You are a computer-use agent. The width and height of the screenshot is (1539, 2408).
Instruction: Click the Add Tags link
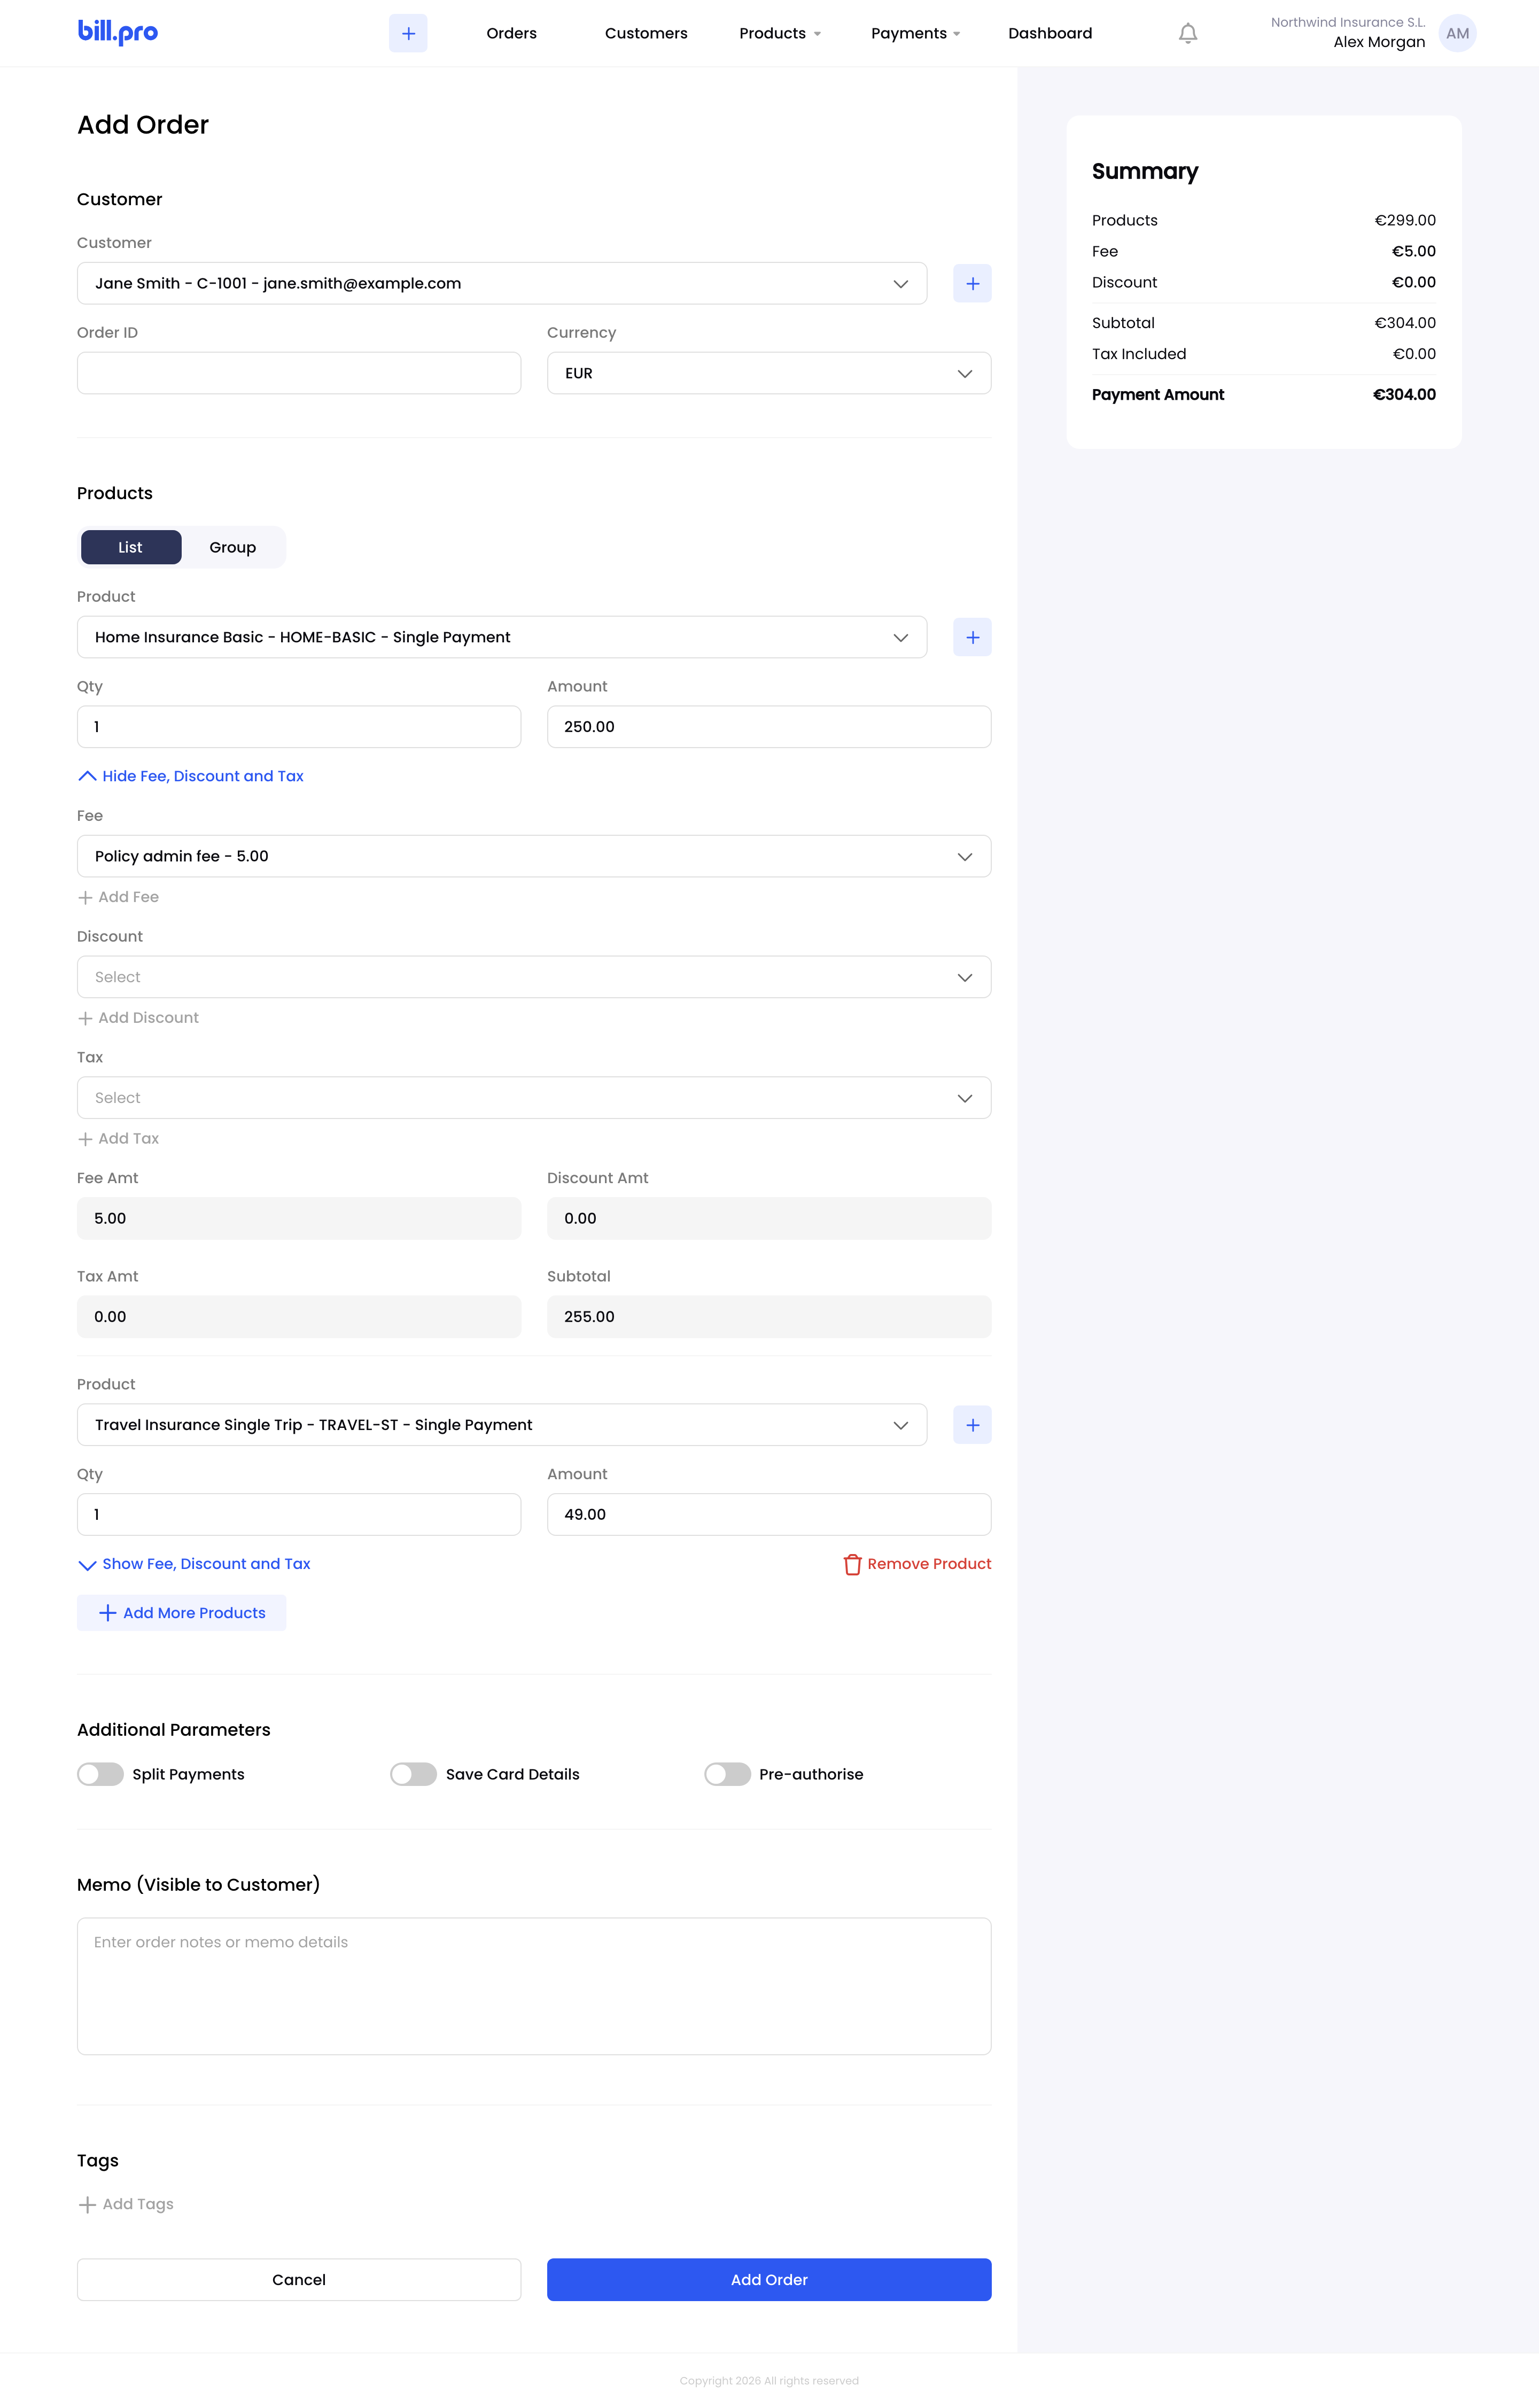126,2204
